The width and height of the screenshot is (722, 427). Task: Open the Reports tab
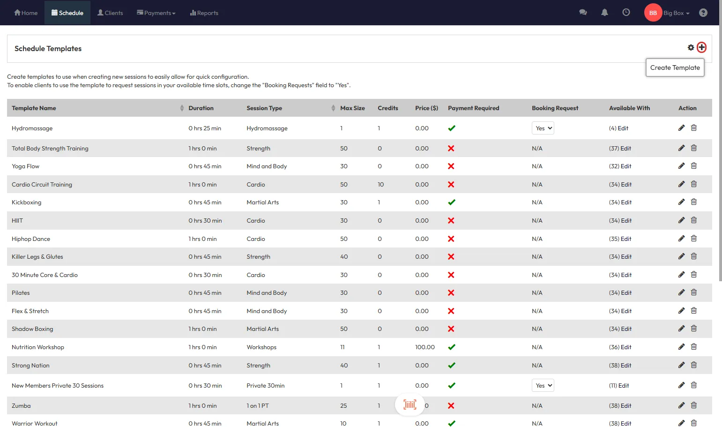click(204, 13)
